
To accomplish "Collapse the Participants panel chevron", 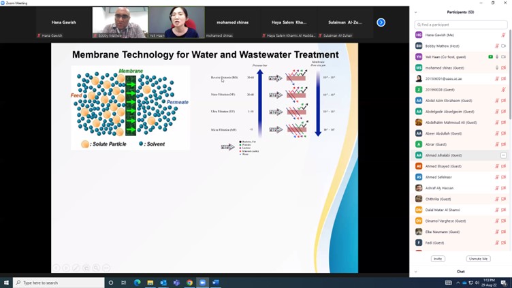I will tap(416, 12).
